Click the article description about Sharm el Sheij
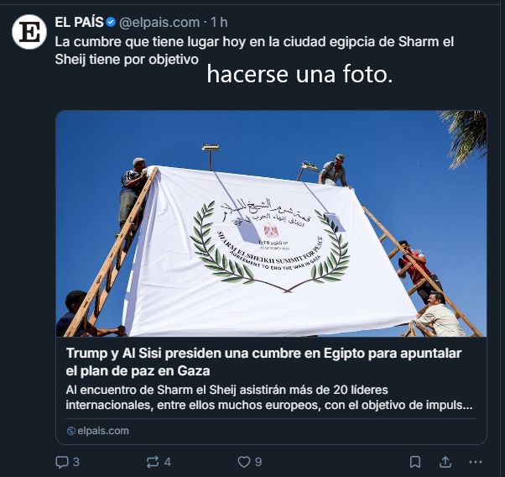 (x=269, y=397)
